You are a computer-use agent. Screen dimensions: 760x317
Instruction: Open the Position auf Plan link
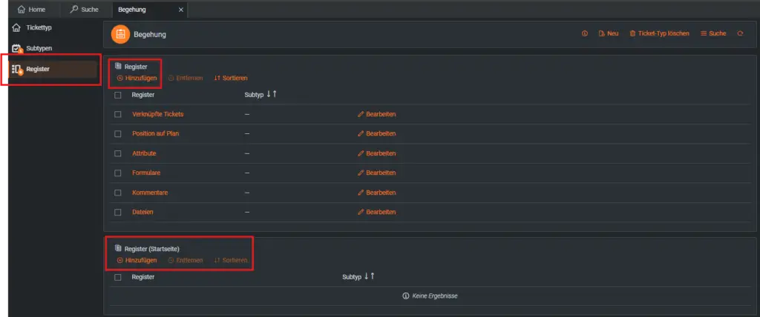[x=156, y=133]
